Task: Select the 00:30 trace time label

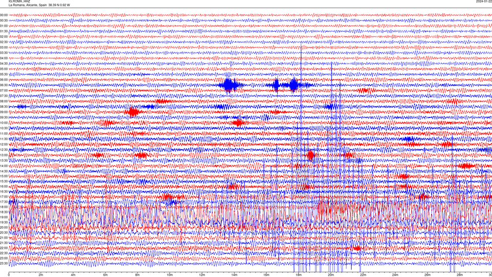Action: tap(4, 21)
